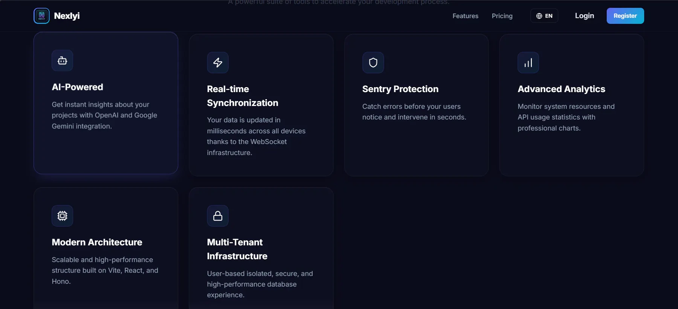This screenshot has height=309, width=678.
Task: Click the robot icon in AI-Powered card
Action: pyautogui.click(x=62, y=61)
